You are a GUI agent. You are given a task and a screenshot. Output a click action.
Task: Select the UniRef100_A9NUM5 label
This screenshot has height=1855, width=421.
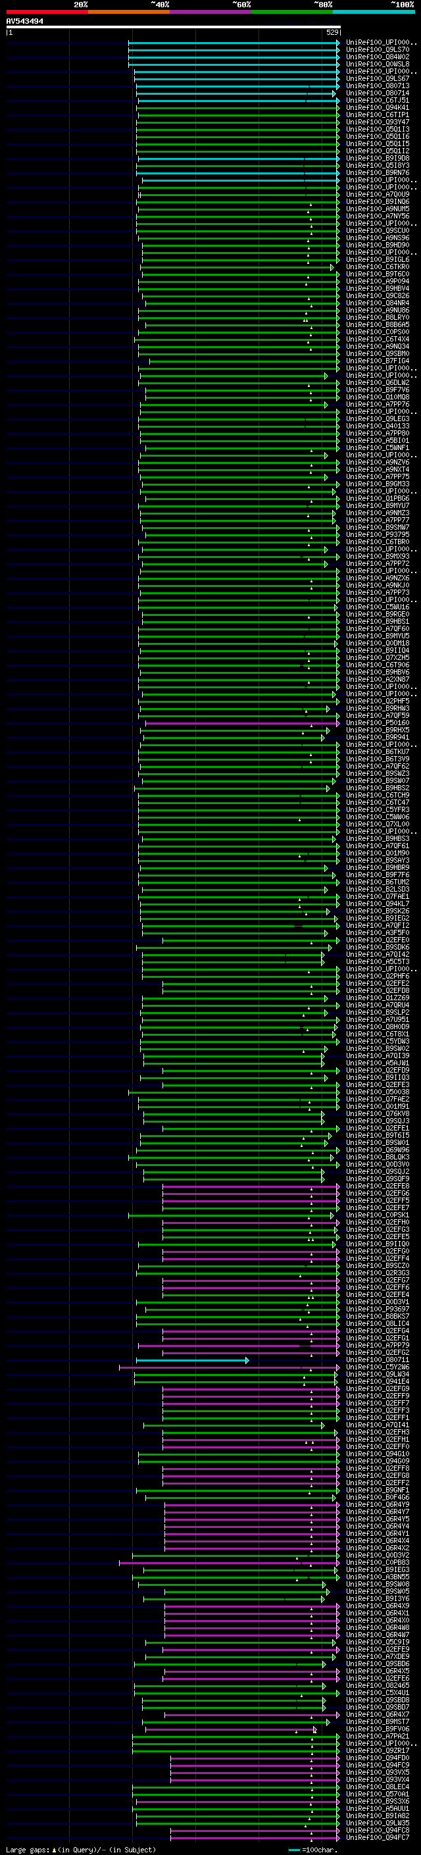pyautogui.click(x=378, y=209)
